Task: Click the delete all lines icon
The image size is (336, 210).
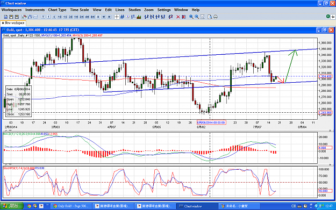Action: [184, 17]
